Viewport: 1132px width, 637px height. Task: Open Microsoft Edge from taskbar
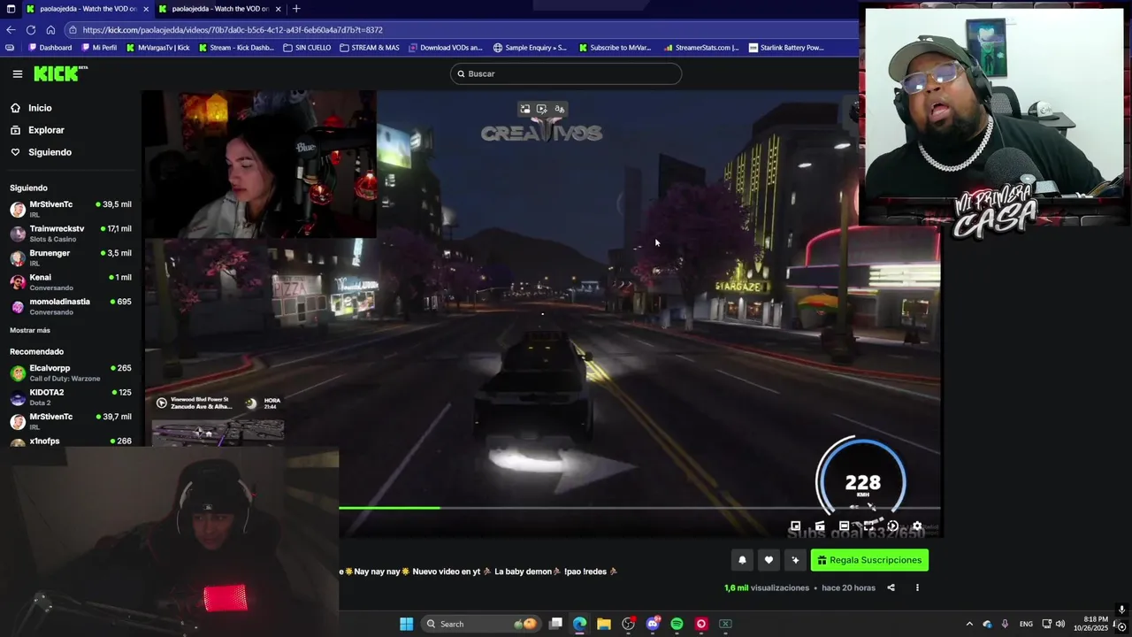point(579,624)
